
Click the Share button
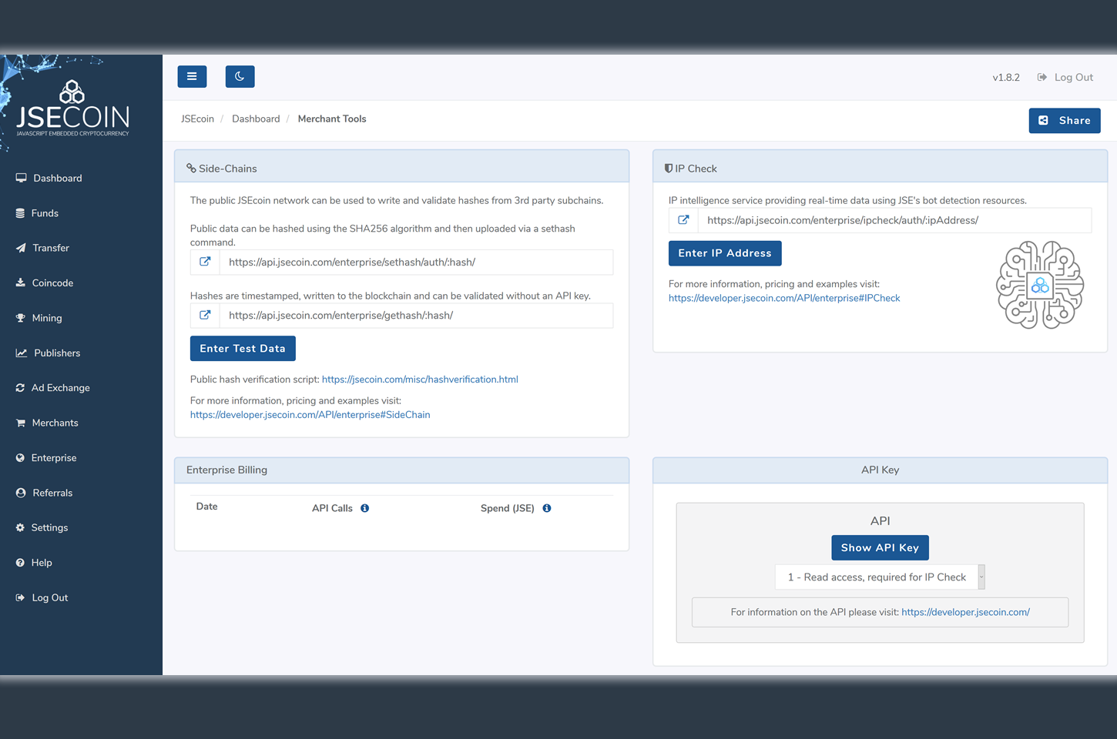click(1065, 120)
